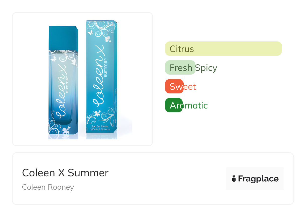Click the Fragplace wordmark text
This screenshot has height=217, width=306.
click(258, 179)
